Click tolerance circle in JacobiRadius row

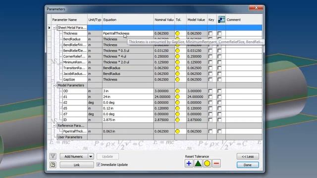177,74
